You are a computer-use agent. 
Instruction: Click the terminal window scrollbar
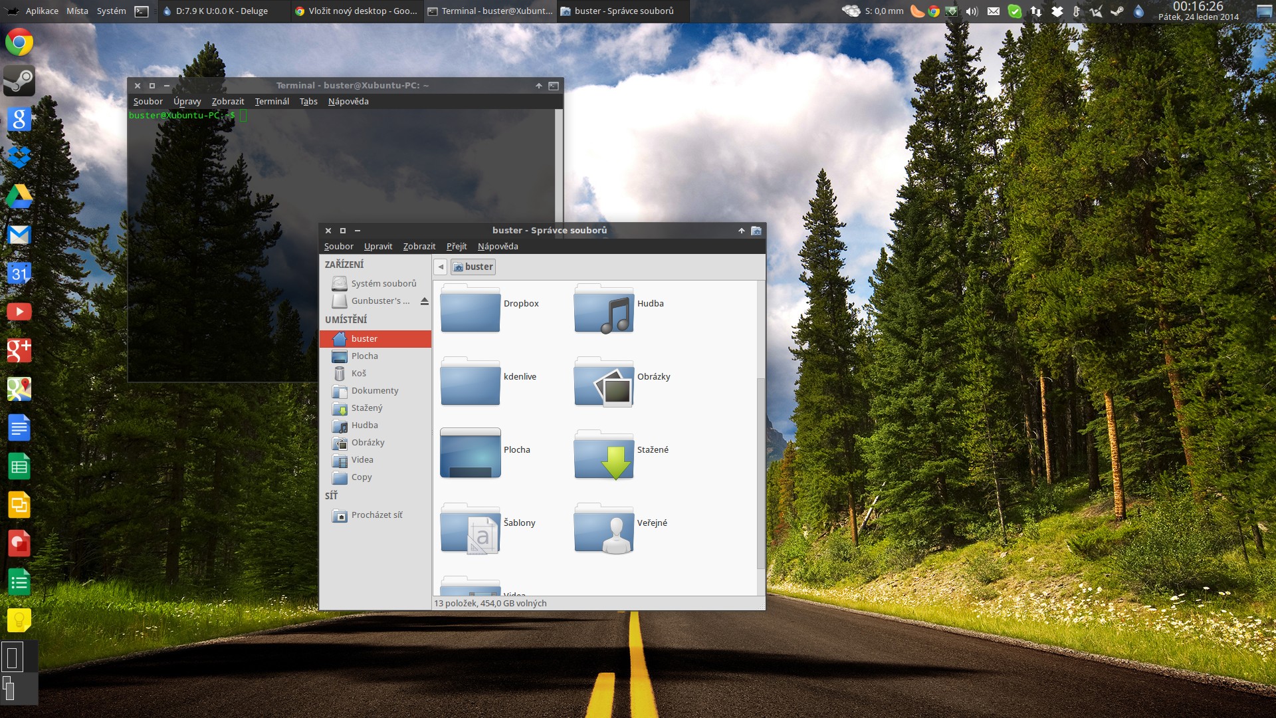tap(559, 166)
